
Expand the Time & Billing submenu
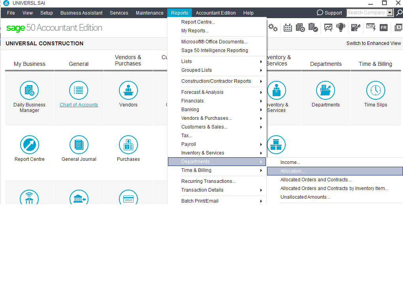pyautogui.click(x=217, y=170)
